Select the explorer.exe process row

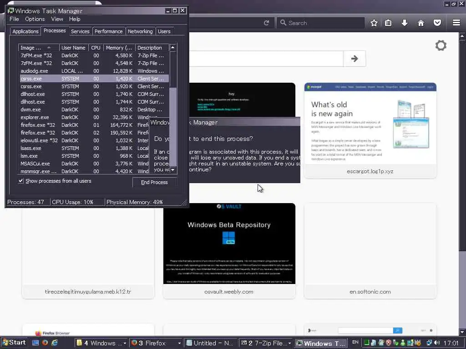pos(94,117)
